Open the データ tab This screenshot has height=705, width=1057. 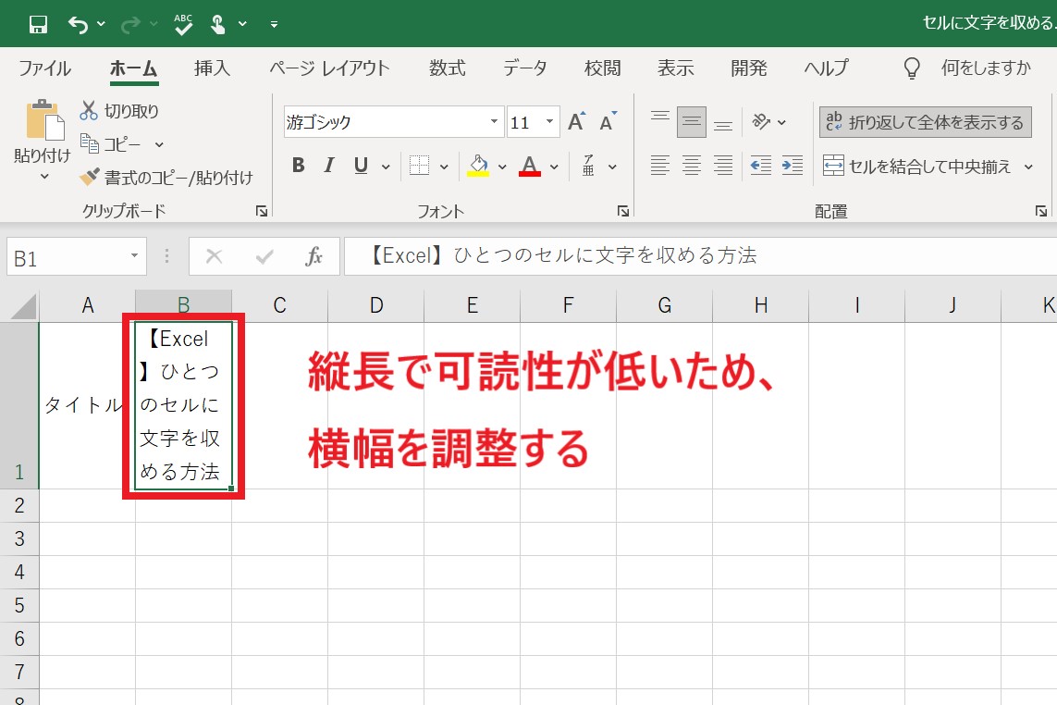click(525, 68)
